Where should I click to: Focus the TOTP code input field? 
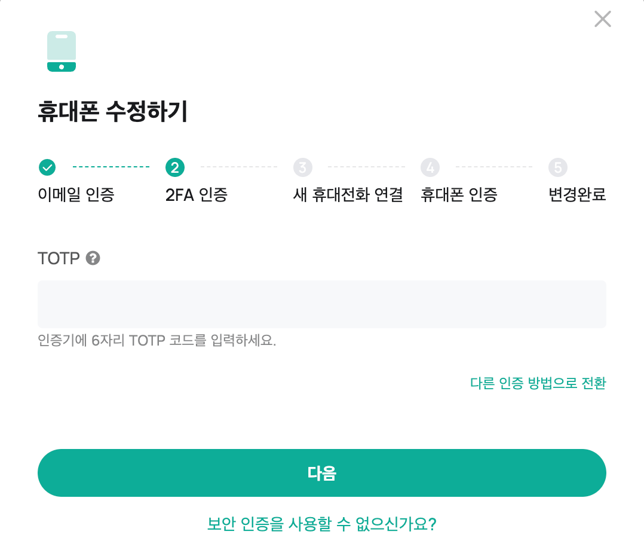tap(321, 304)
